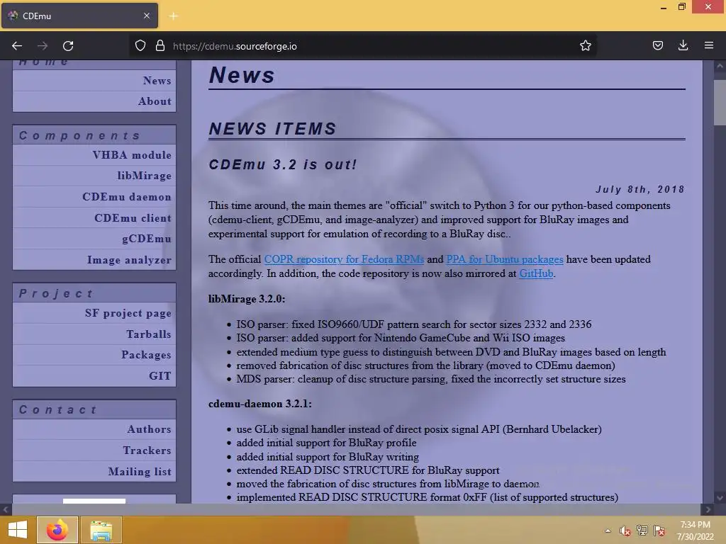Open CDEmu daemon page
Viewport: 726px width, 544px height.
(127, 197)
